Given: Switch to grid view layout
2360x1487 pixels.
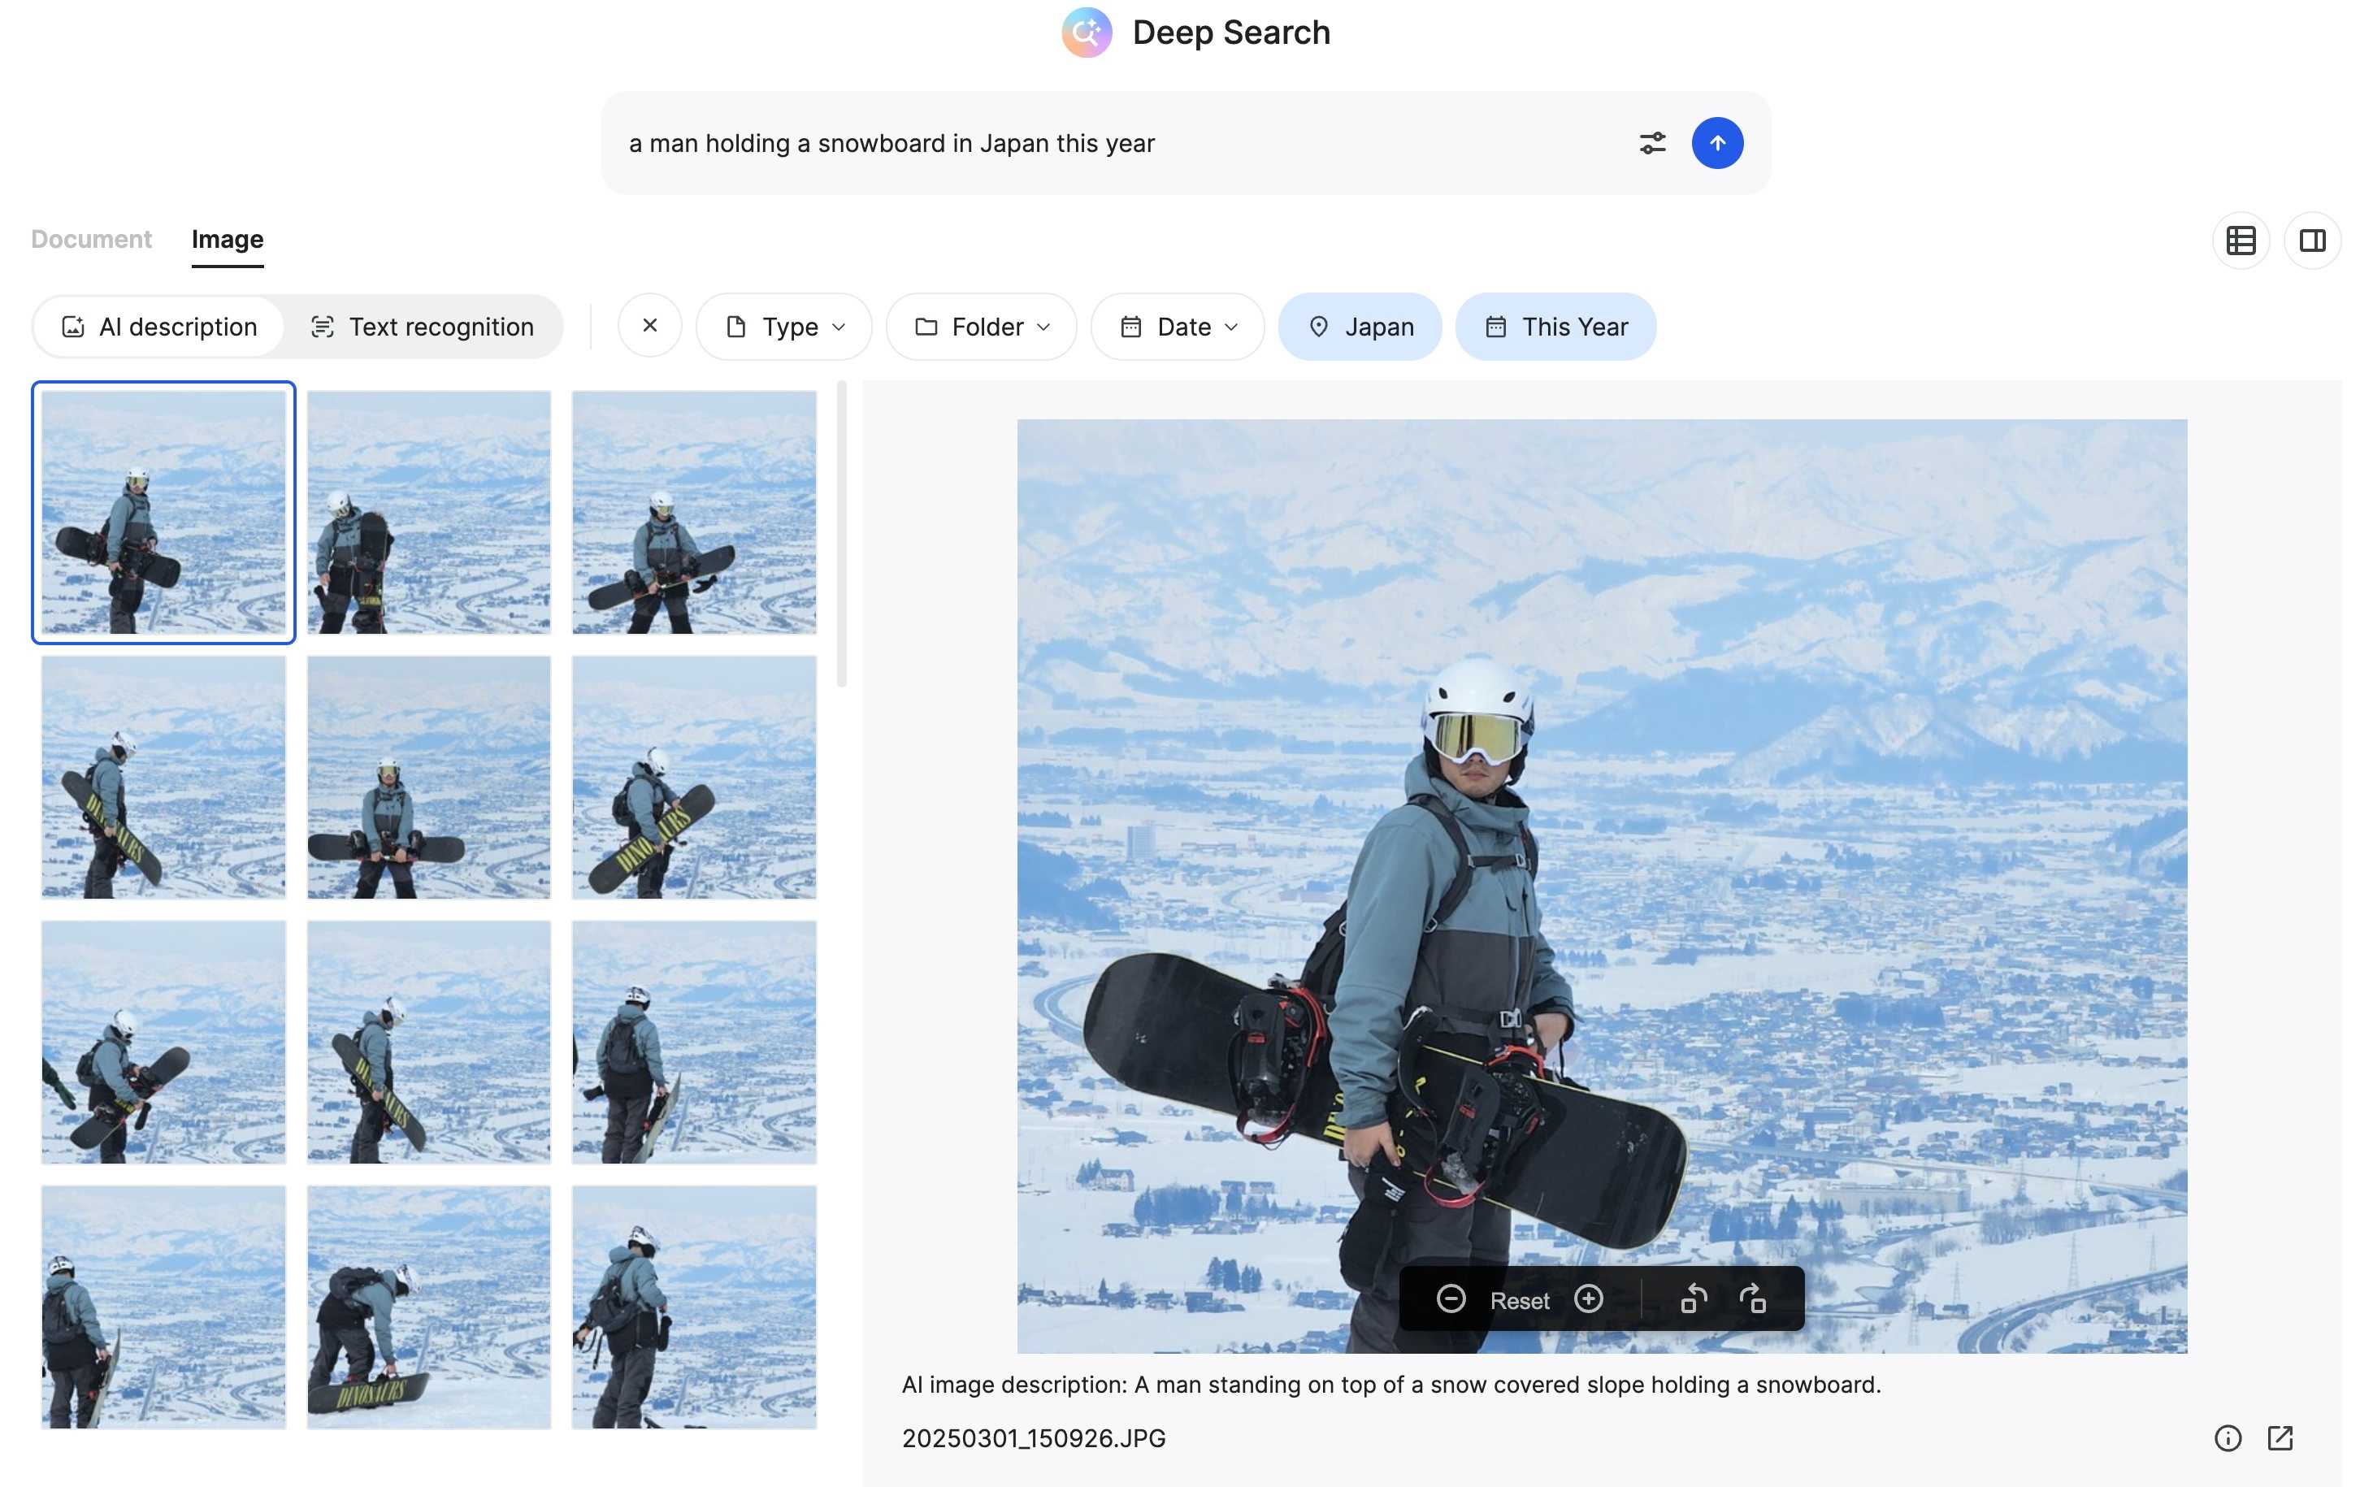Looking at the screenshot, I should pos(2242,241).
